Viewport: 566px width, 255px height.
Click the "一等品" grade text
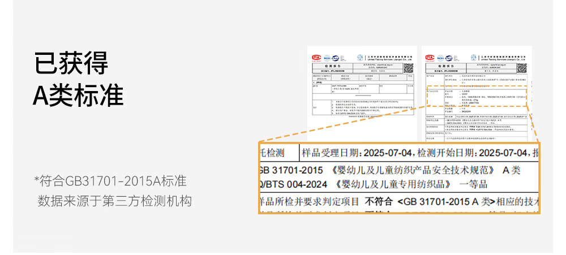tap(474, 184)
